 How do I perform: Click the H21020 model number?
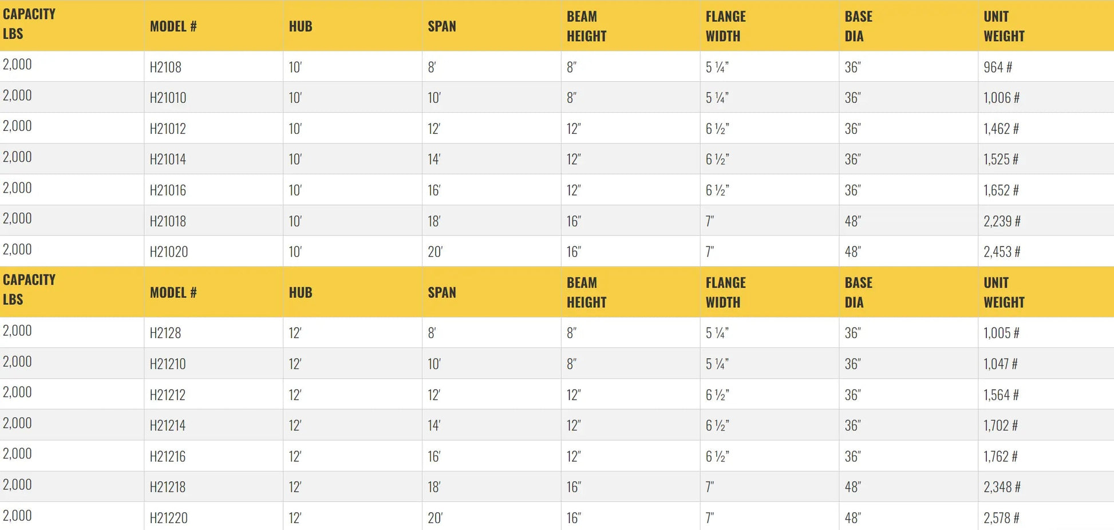[x=168, y=252]
